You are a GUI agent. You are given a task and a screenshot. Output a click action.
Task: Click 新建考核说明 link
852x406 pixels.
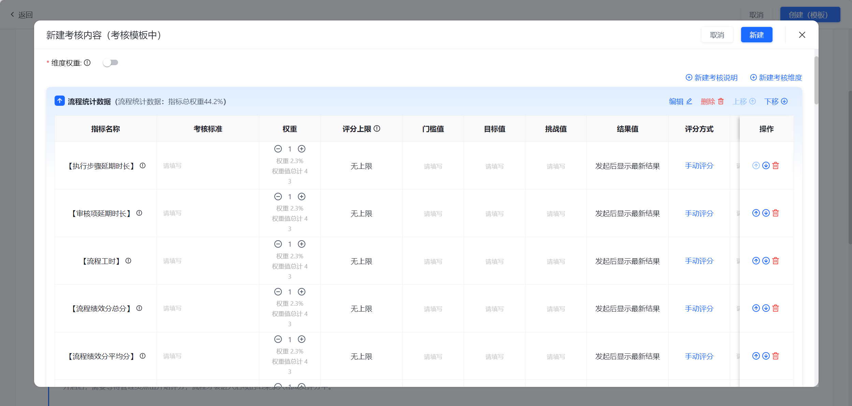712,78
